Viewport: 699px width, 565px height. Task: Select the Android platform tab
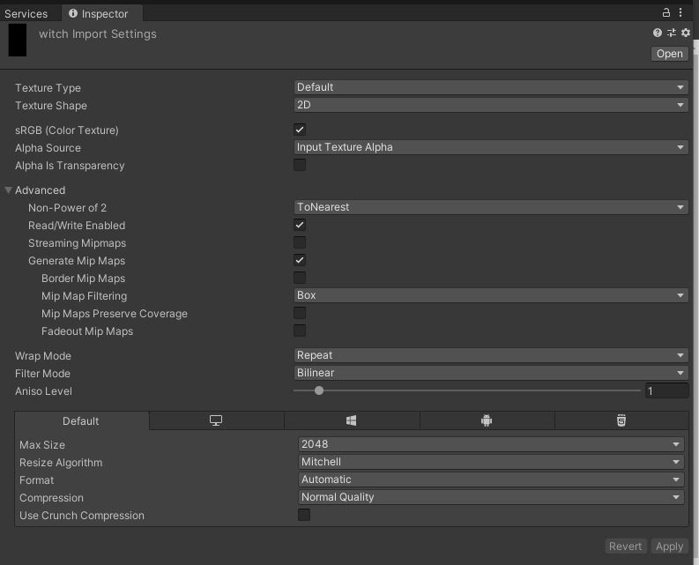click(x=487, y=421)
